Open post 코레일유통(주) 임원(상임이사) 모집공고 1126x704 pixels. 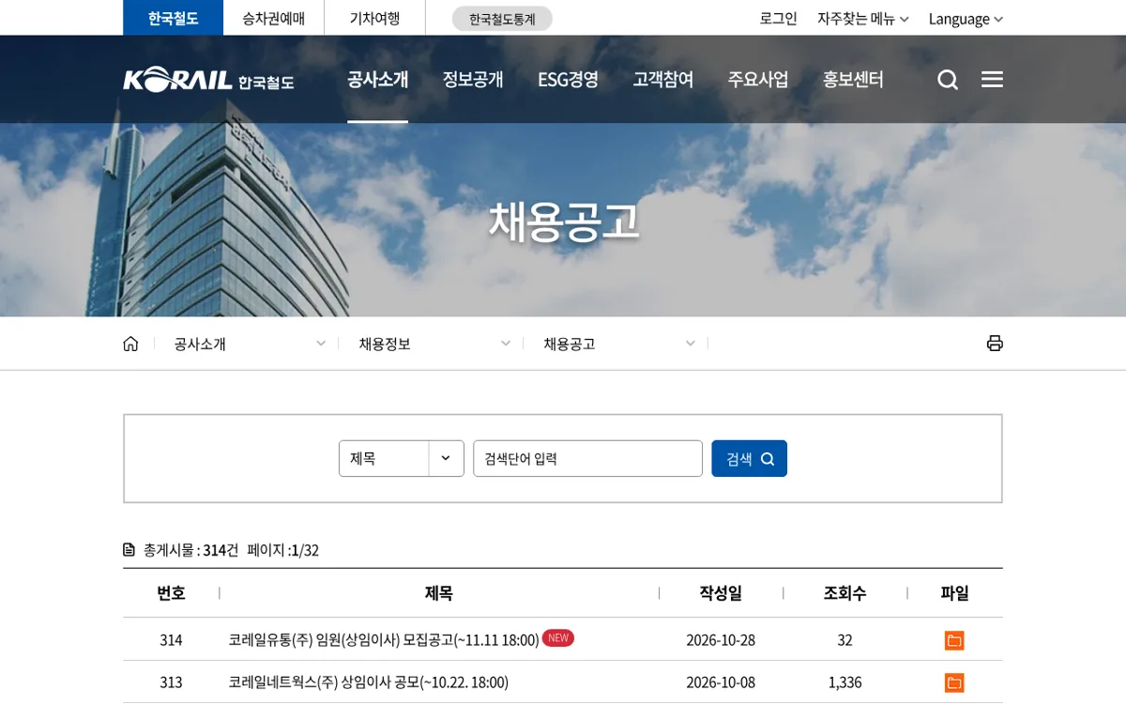[x=384, y=640]
